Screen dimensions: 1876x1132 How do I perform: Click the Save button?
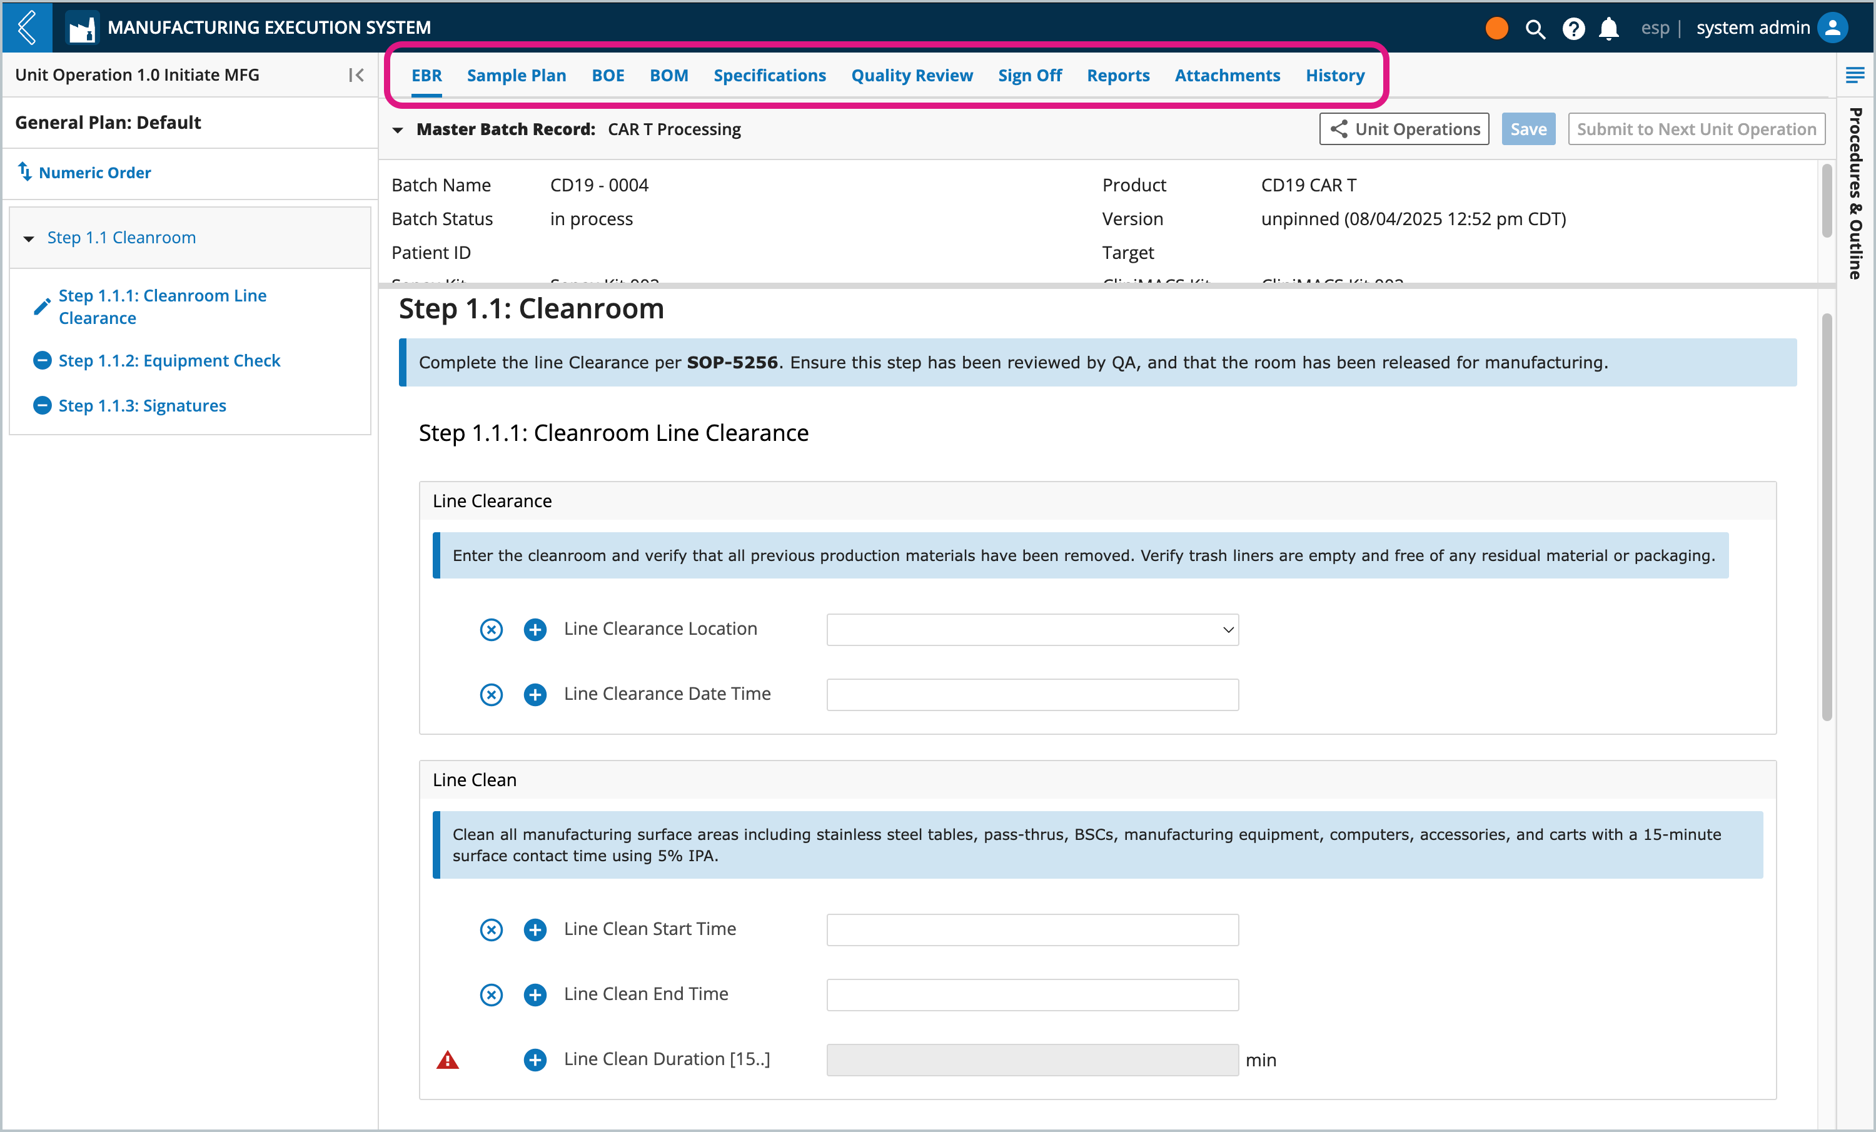pyautogui.click(x=1528, y=129)
